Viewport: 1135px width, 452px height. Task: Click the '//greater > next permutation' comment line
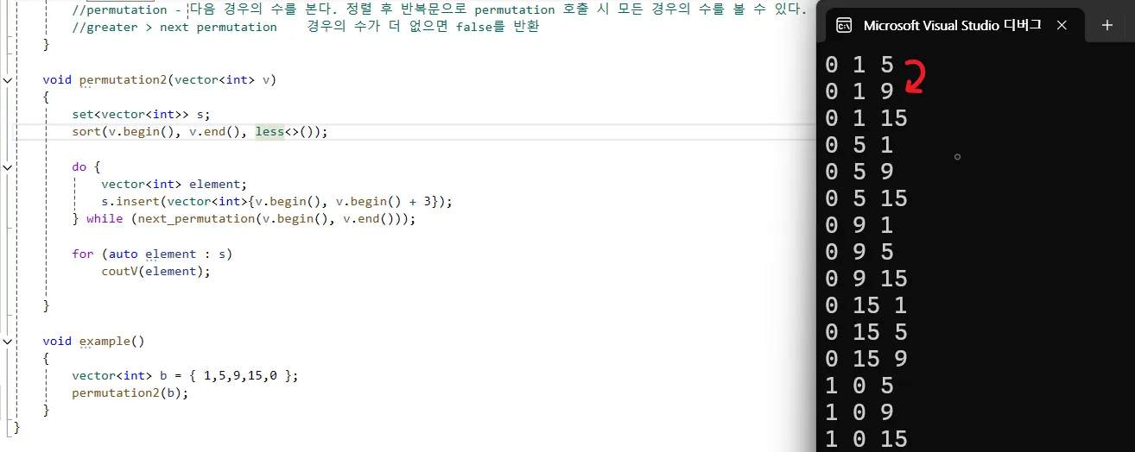click(x=306, y=27)
